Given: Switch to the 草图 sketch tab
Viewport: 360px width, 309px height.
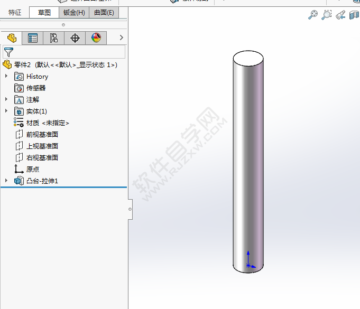Looking at the screenshot, I should pos(44,12).
